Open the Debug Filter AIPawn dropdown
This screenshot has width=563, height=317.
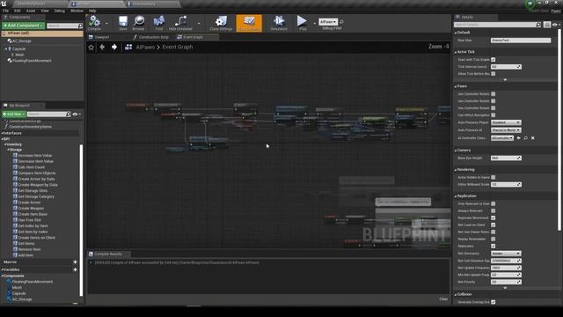coord(328,22)
